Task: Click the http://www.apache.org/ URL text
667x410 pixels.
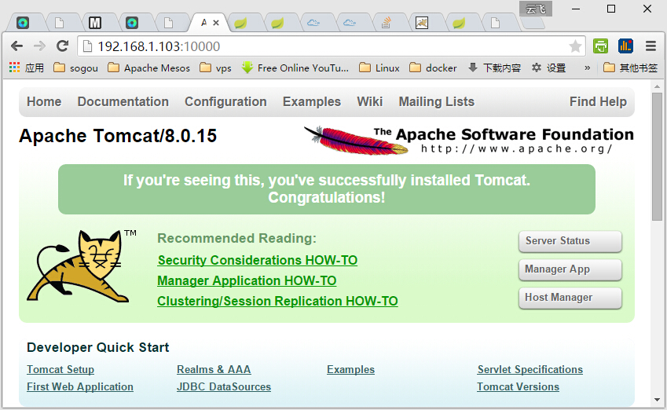Action: [x=516, y=149]
